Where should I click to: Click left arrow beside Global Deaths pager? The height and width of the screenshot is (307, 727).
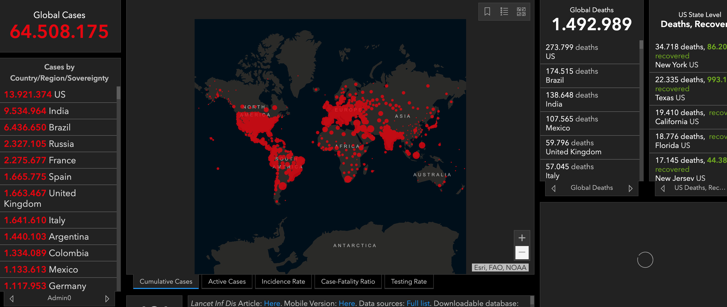[553, 188]
